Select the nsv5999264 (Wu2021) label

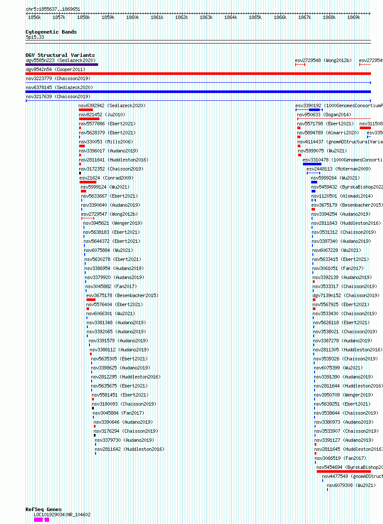click(336, 178)
